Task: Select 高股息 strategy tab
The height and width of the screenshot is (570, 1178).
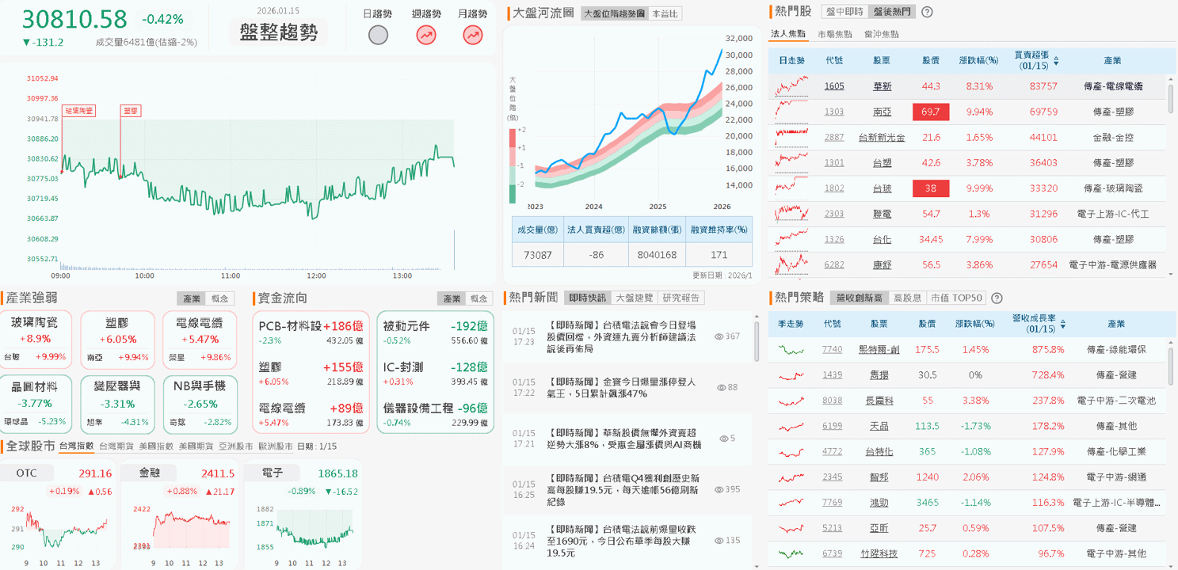Action: point(907,298)
